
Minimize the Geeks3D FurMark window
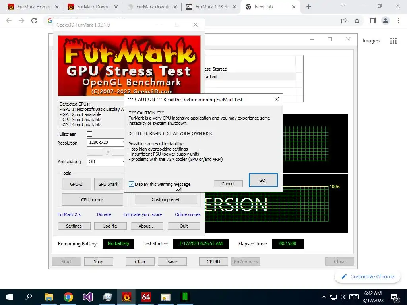pyautogui.click(x=159, y=25)
